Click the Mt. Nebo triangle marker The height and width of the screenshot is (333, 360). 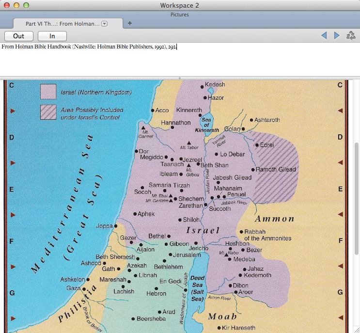(226, 254)
